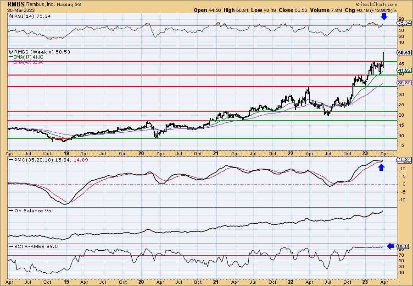Open the StockCharts.com copyright link
413x286 pixels.
click(x=376, y=4)
